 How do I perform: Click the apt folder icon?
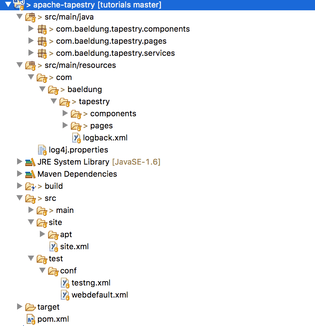point(53,235)
